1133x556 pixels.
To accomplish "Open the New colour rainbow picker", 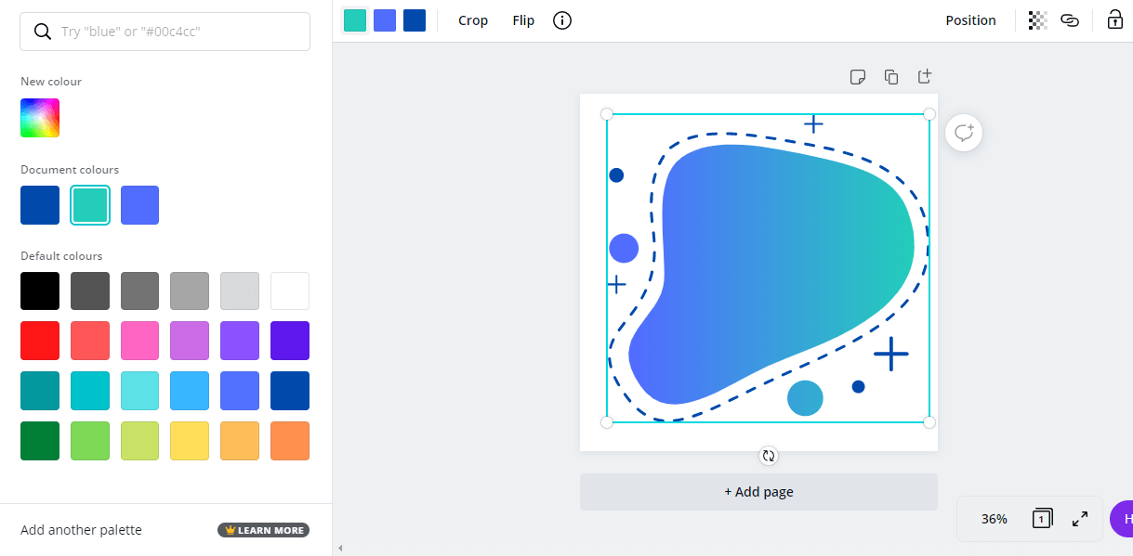I will (39, 118).
